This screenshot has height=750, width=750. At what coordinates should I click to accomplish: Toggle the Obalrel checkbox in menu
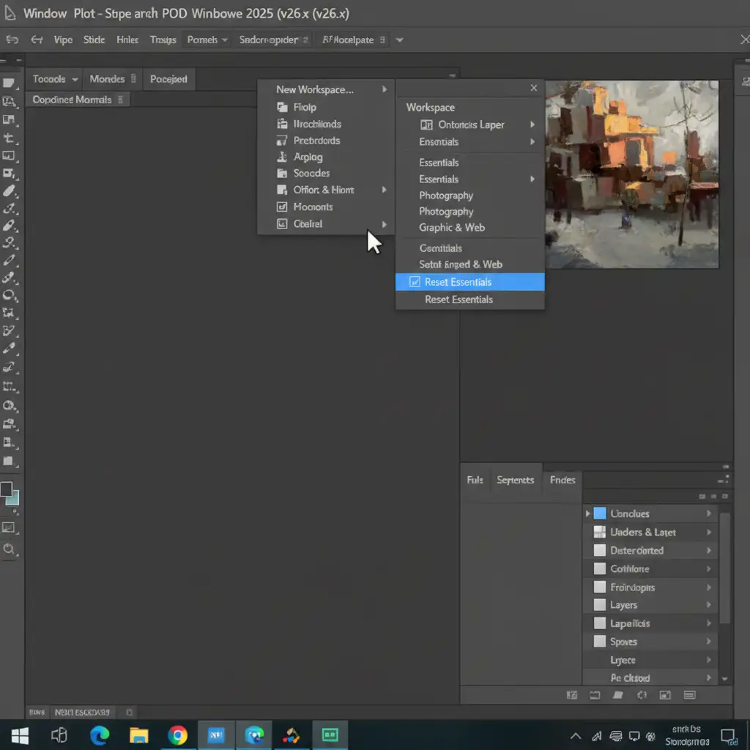282,224
